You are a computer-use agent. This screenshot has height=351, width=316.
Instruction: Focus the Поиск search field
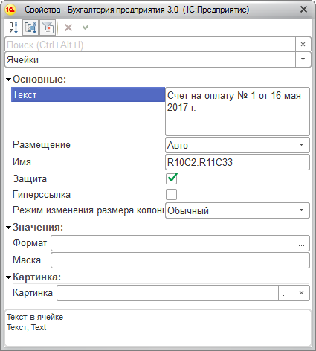150,45
